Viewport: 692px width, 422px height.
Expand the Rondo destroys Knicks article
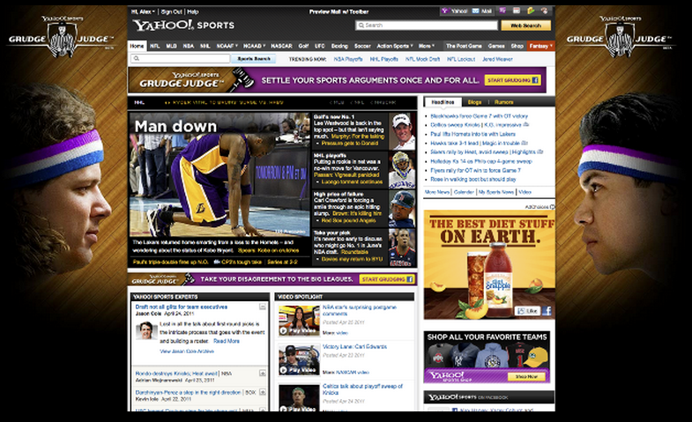(x=263, y=373)
